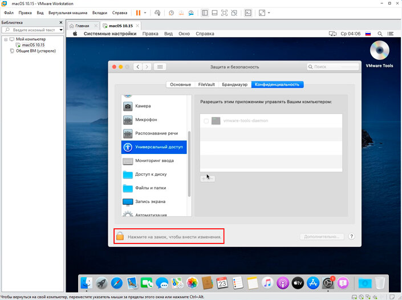The height and width of the screenshot is (300, 402).
Task: Open the Системные настройки menu
Action: 110,34
